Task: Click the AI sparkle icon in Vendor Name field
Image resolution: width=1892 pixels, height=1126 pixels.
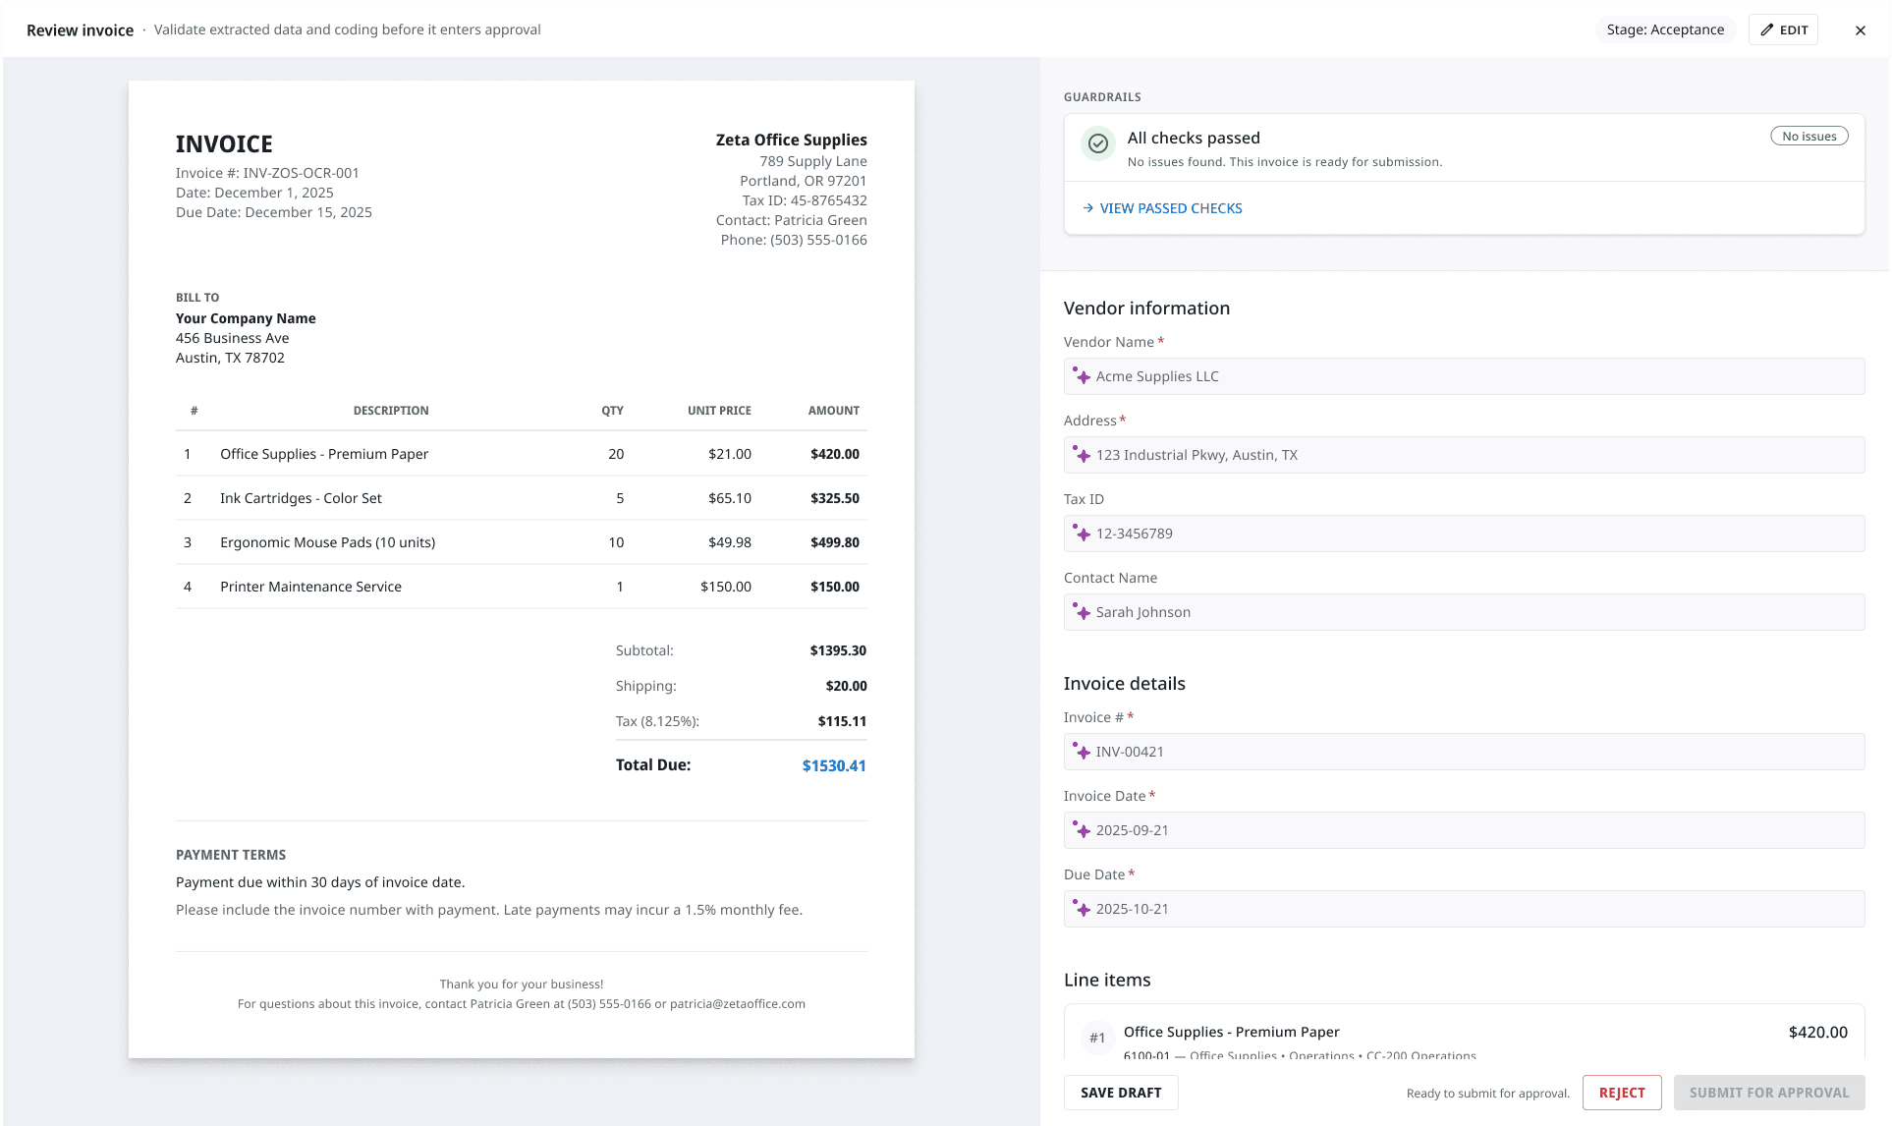Action: coord(1082,375)
